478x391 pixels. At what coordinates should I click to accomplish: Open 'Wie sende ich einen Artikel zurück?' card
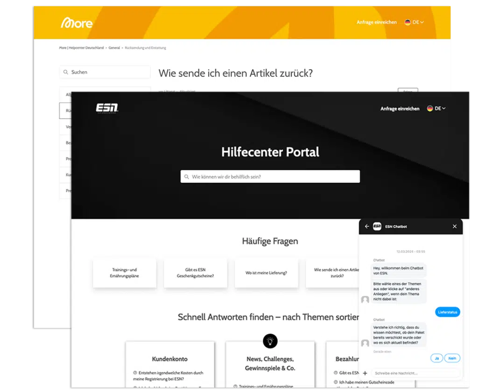tap(332, 273)
